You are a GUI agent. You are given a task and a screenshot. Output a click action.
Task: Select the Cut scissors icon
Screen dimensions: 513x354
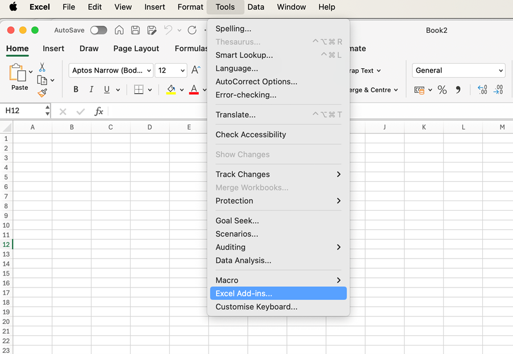coord(42,68)
